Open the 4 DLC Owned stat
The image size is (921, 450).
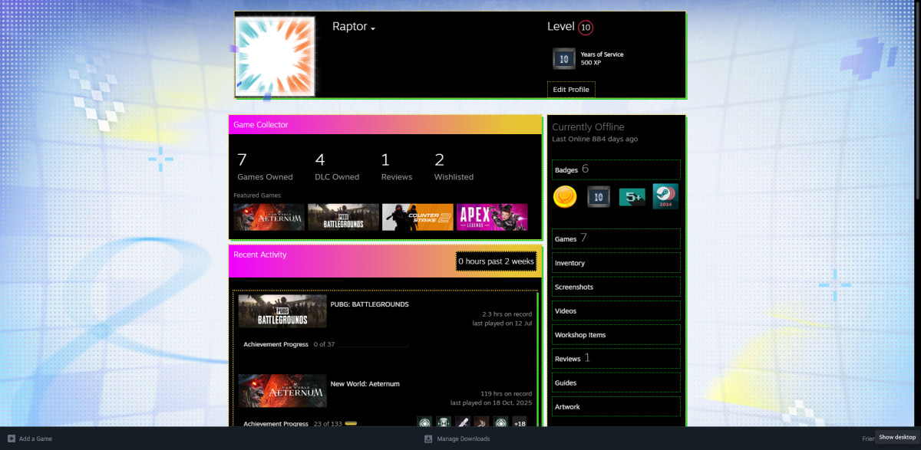(x=337, y=167)
